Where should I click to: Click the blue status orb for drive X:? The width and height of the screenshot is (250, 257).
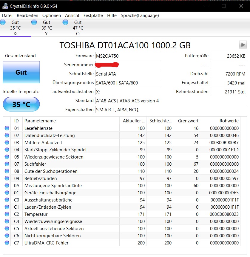(x=3, y=22)
